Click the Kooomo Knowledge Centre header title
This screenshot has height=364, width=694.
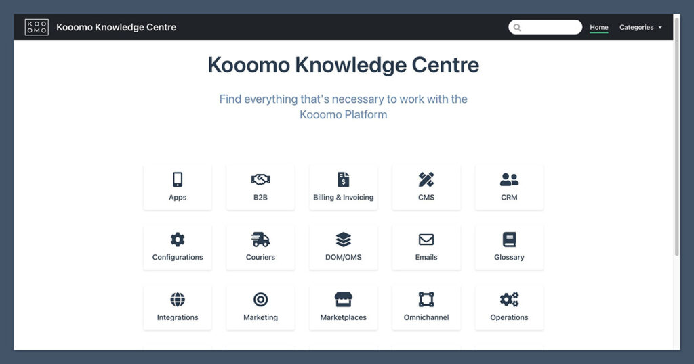point(116,27)
